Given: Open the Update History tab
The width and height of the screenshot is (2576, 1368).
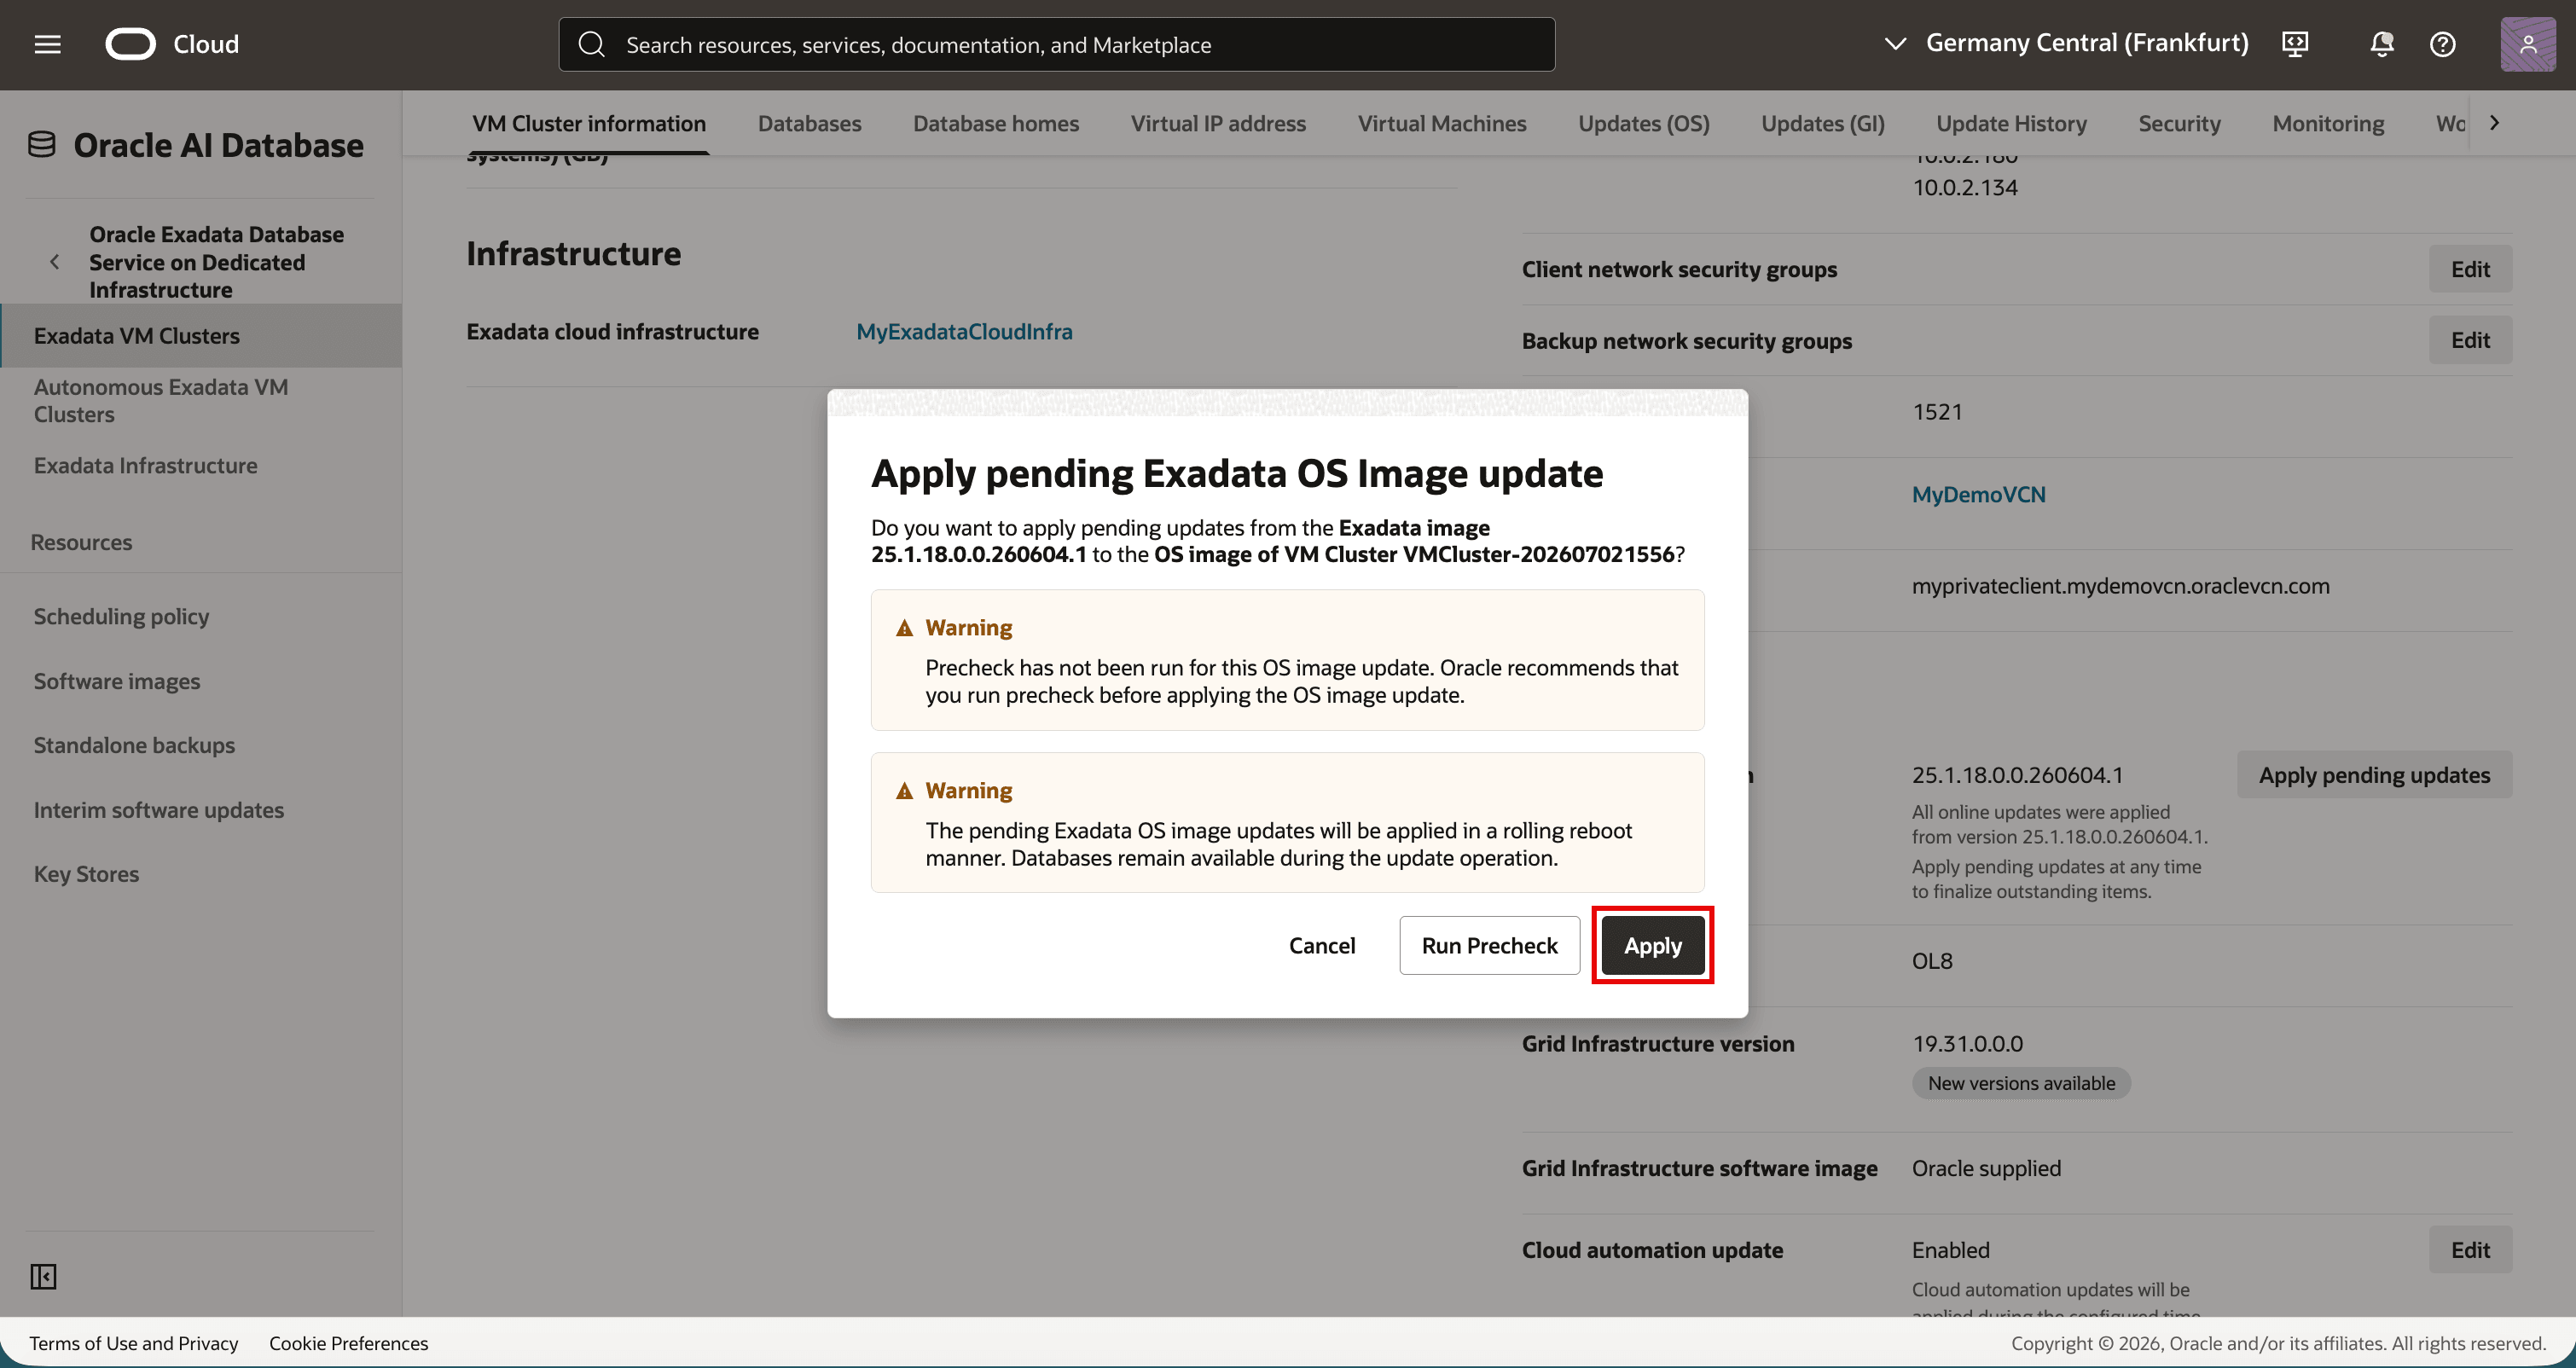Looking at the screenshot, I should tap(2011, 123).
